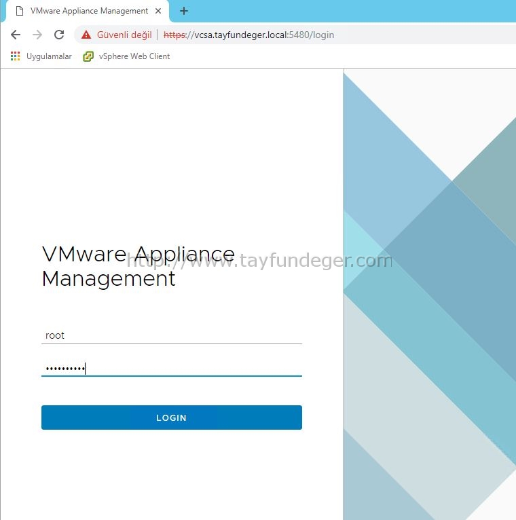This screenshot has width=516, height=520.
Task: Close the VMware Appliance Management tab
Action: (x=158, y=11)
